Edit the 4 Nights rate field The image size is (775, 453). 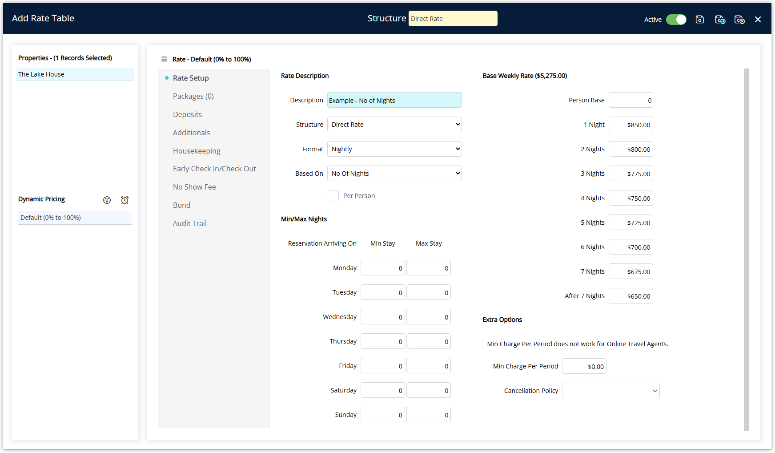[631, 198]
